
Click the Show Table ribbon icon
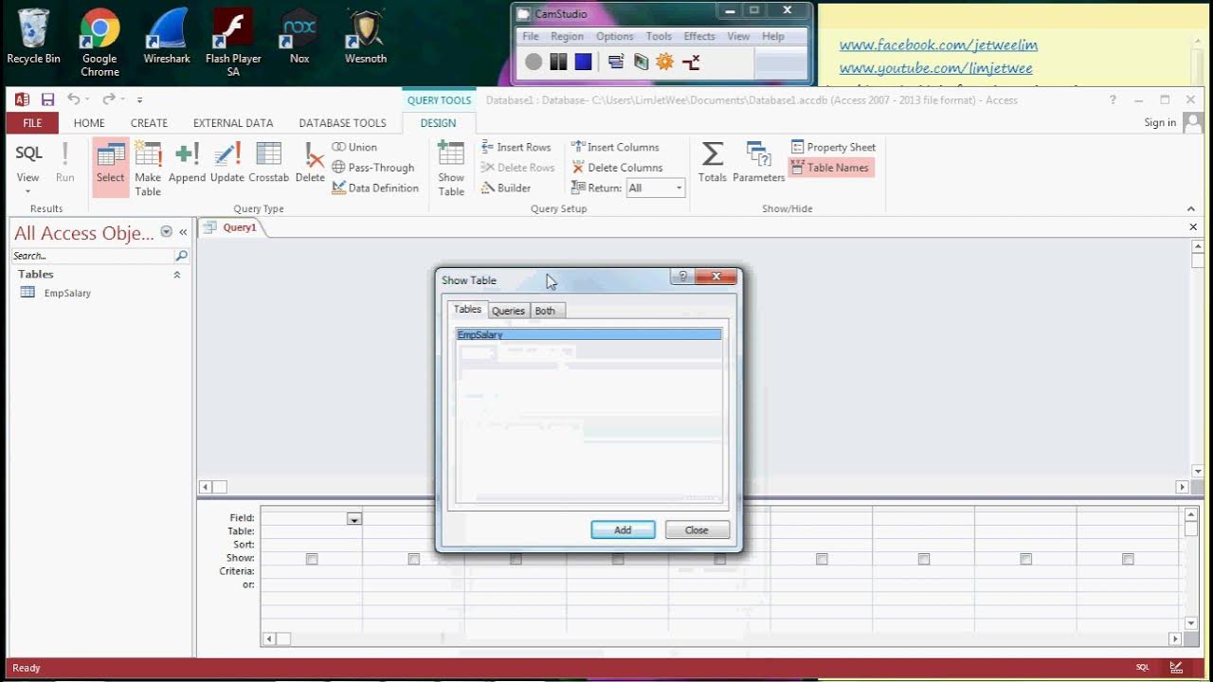[x=451, y=168]
